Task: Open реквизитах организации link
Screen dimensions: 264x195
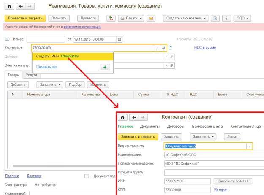Action: pos(82,27)
